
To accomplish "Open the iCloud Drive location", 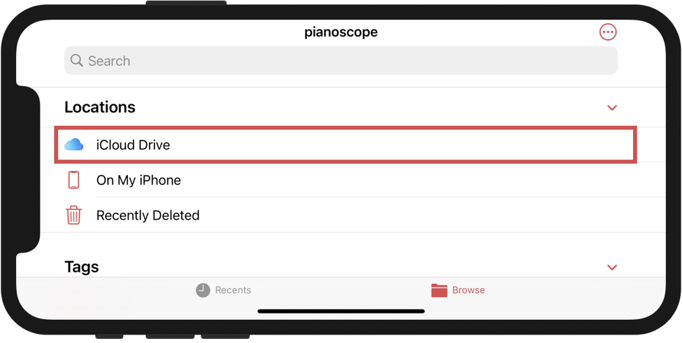I will (346, 144).
